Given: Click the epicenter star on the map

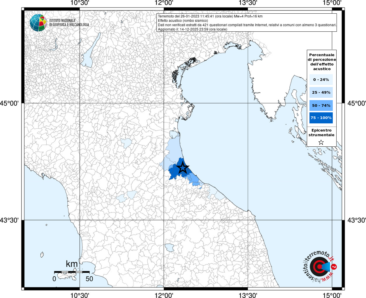Looking at the screenshot, I should click(183, 168).
